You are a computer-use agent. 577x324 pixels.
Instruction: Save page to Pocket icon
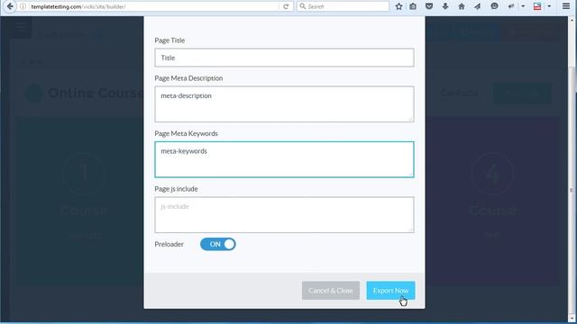coord(429,6)
